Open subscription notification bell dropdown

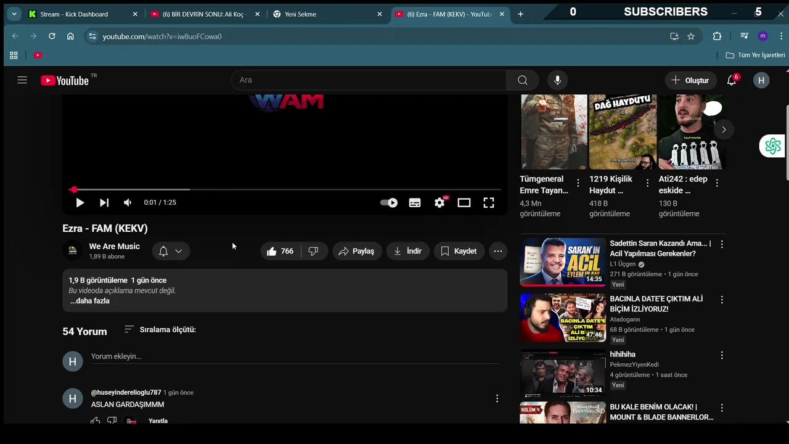click(x=171, y=251)
